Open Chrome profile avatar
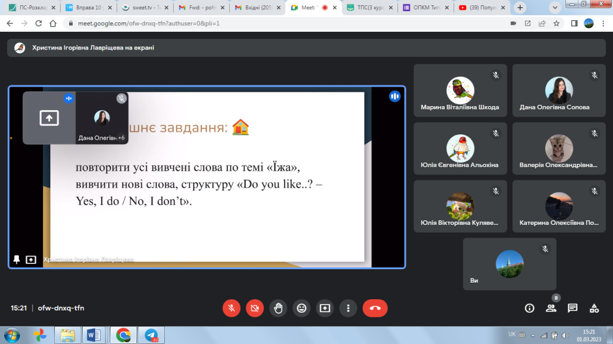613x344 pixels. (x=589, y=24)
